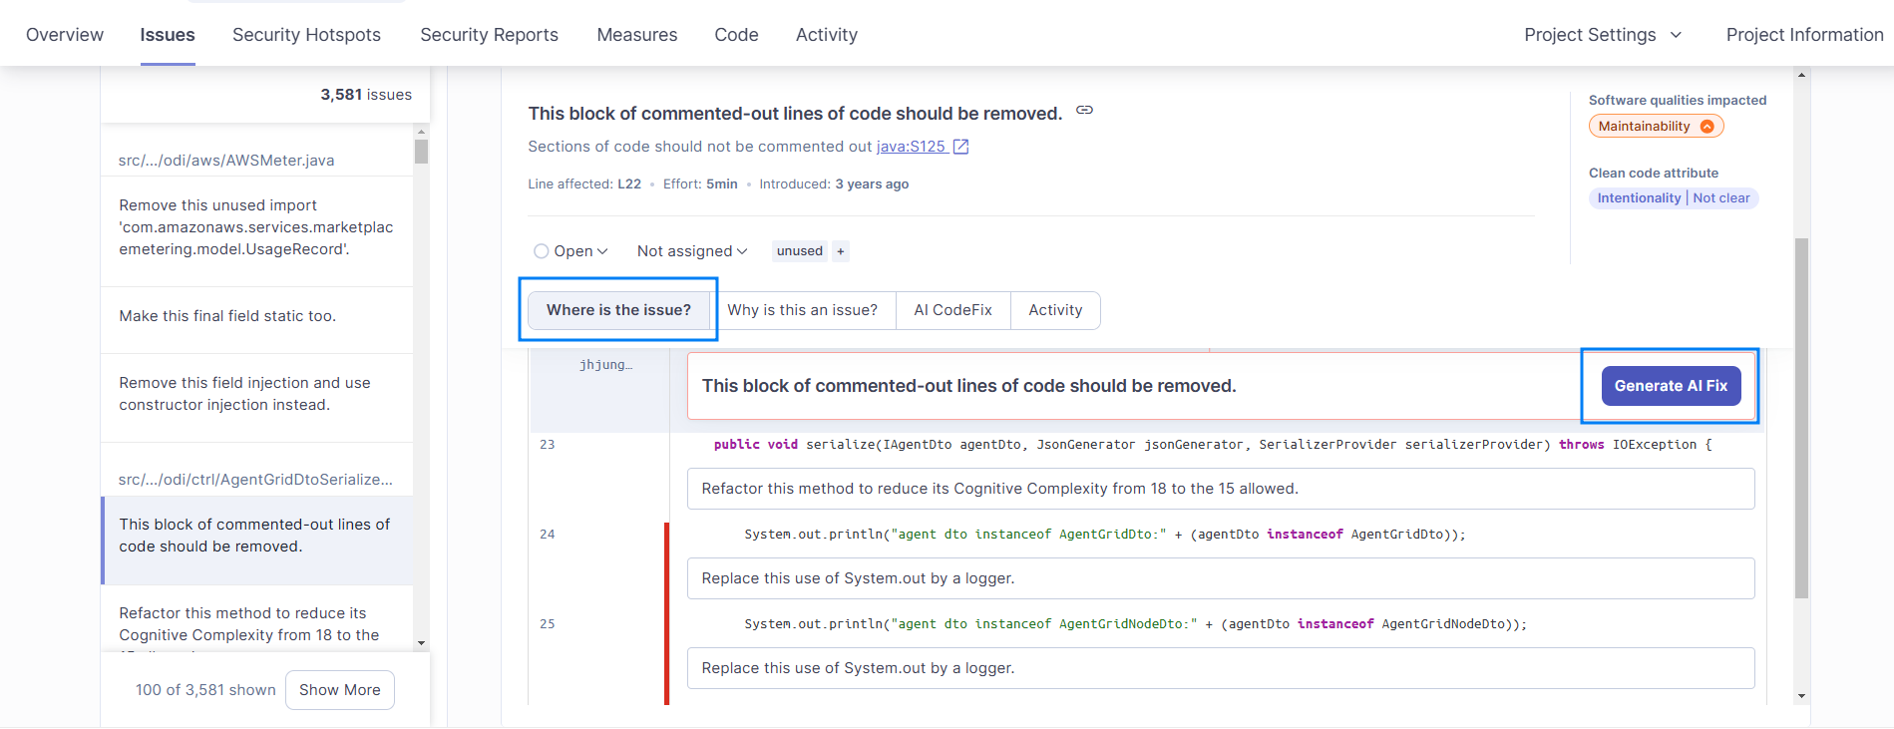
Task: Switch to 'Why is this an issue?' tab
Action: [x=803, y=310]
